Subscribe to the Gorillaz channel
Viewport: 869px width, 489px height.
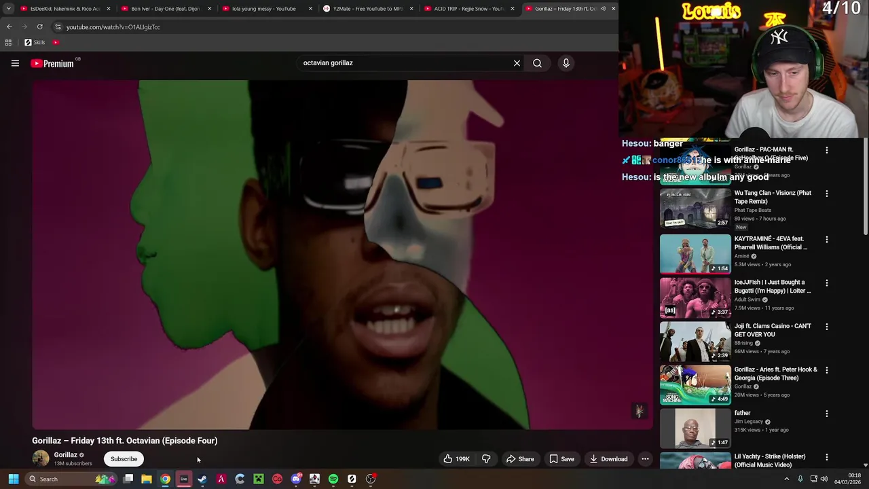pyautogui.click(x=124, y=459)
